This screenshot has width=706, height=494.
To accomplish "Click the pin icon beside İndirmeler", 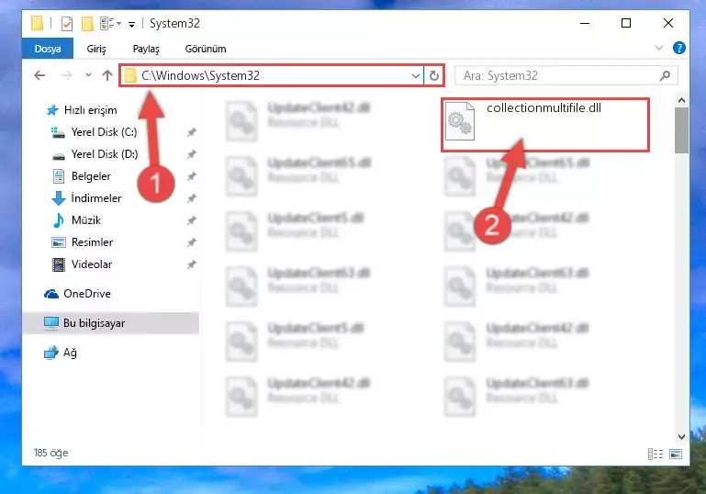I will (x=192, y=198).
